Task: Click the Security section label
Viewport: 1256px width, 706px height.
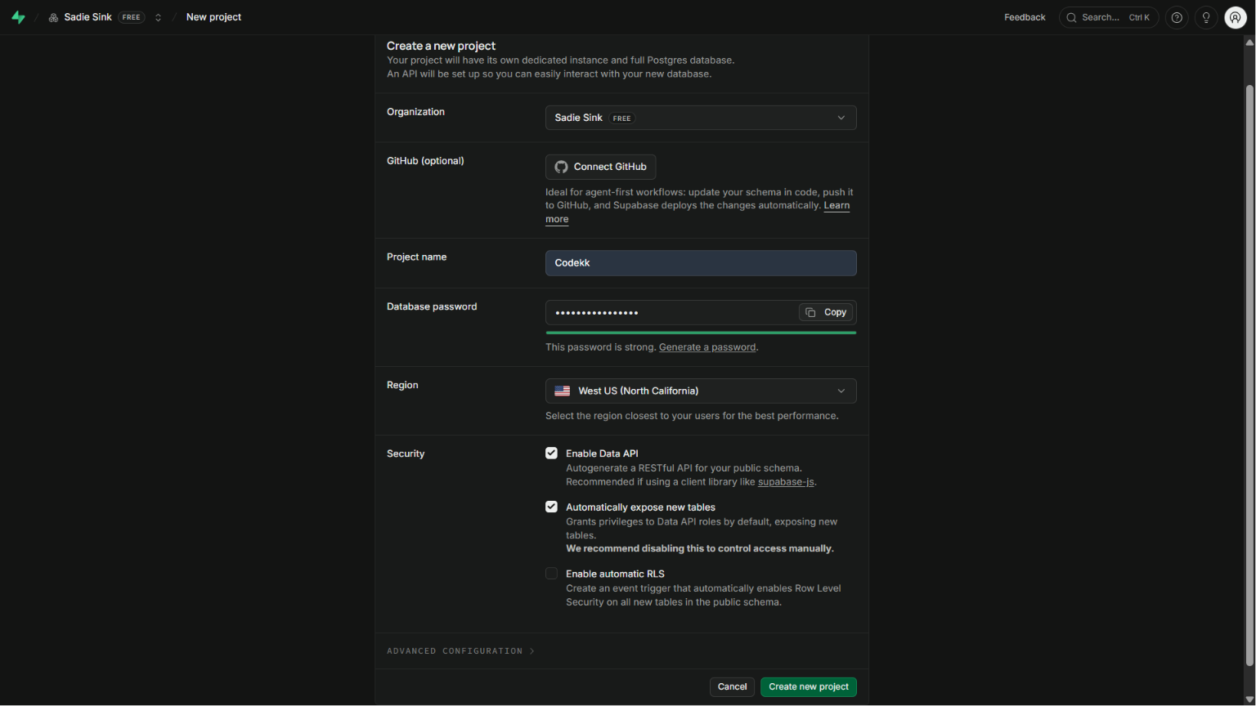Action: click(x=406, y=454)
